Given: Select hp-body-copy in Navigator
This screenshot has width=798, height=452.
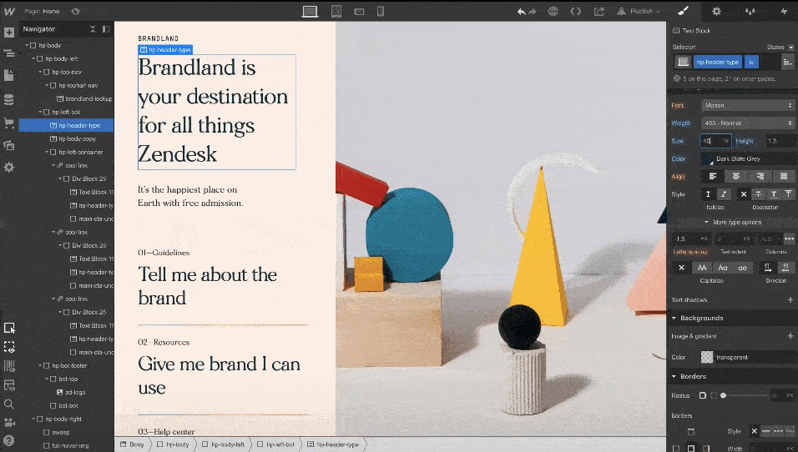Looking at the screenshot, I should [x=66, y=138].
